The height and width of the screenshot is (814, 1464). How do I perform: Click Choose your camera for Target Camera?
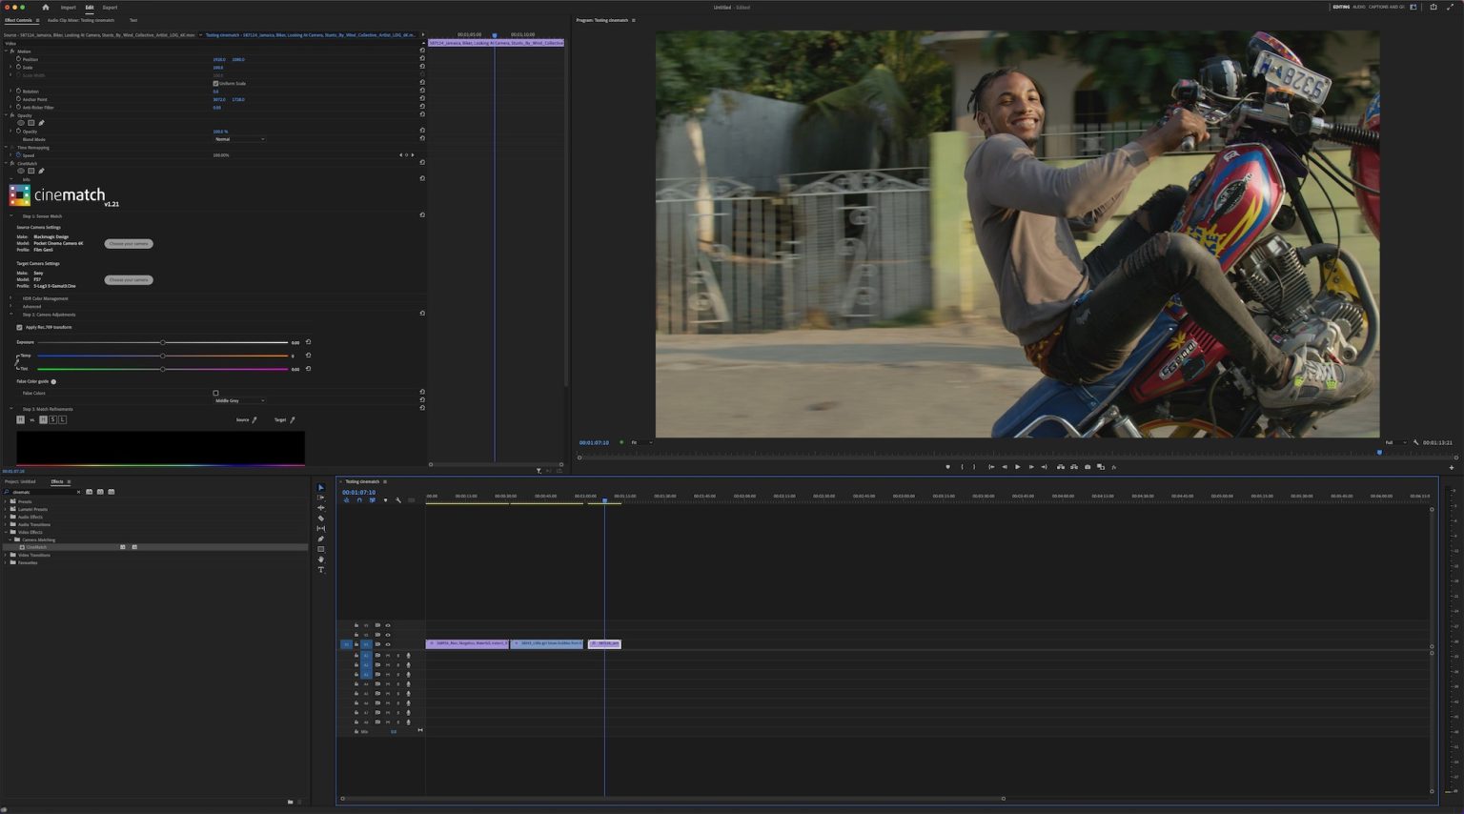coord(129,280)
